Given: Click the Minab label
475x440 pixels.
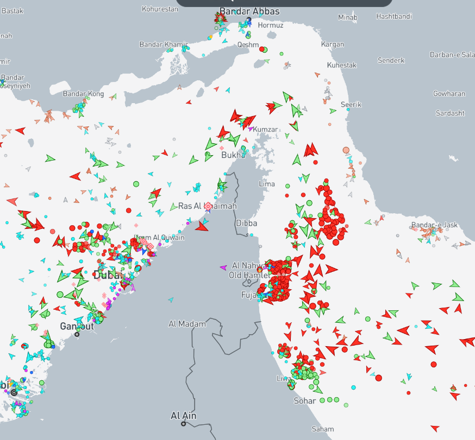Looking at the screenshot, I should click(x=347, y=17).
